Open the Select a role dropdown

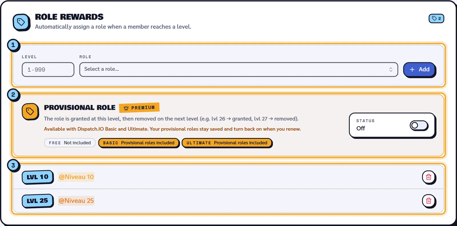(238, 70)
